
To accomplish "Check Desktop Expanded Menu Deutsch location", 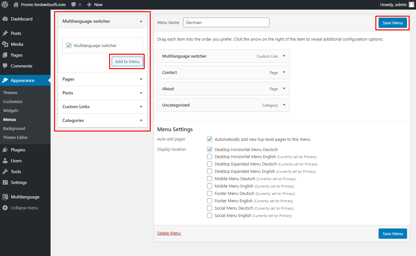I will (x=210, y=164).
